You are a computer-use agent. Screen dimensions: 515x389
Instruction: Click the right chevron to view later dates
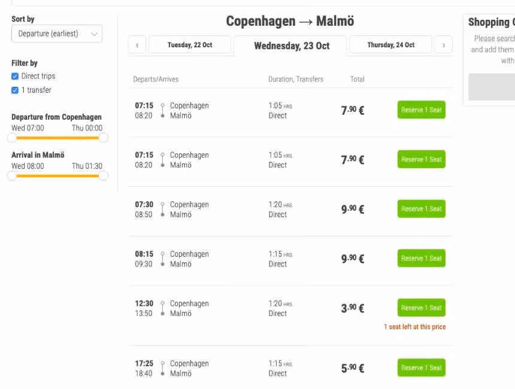[x=444, y=45]
